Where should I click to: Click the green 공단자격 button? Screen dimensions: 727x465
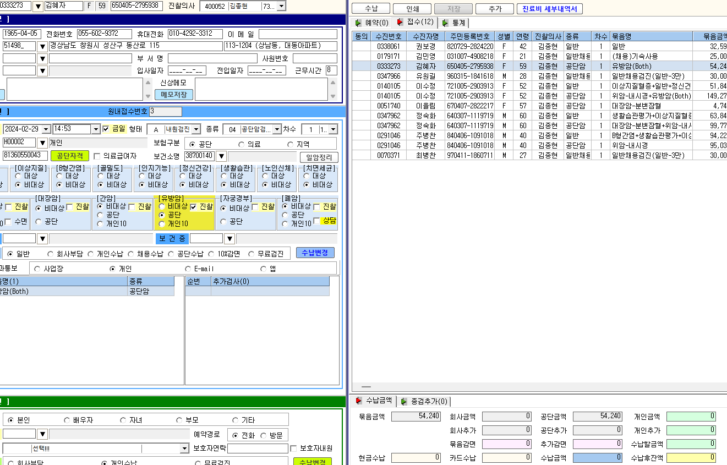(x=70, y=156)
